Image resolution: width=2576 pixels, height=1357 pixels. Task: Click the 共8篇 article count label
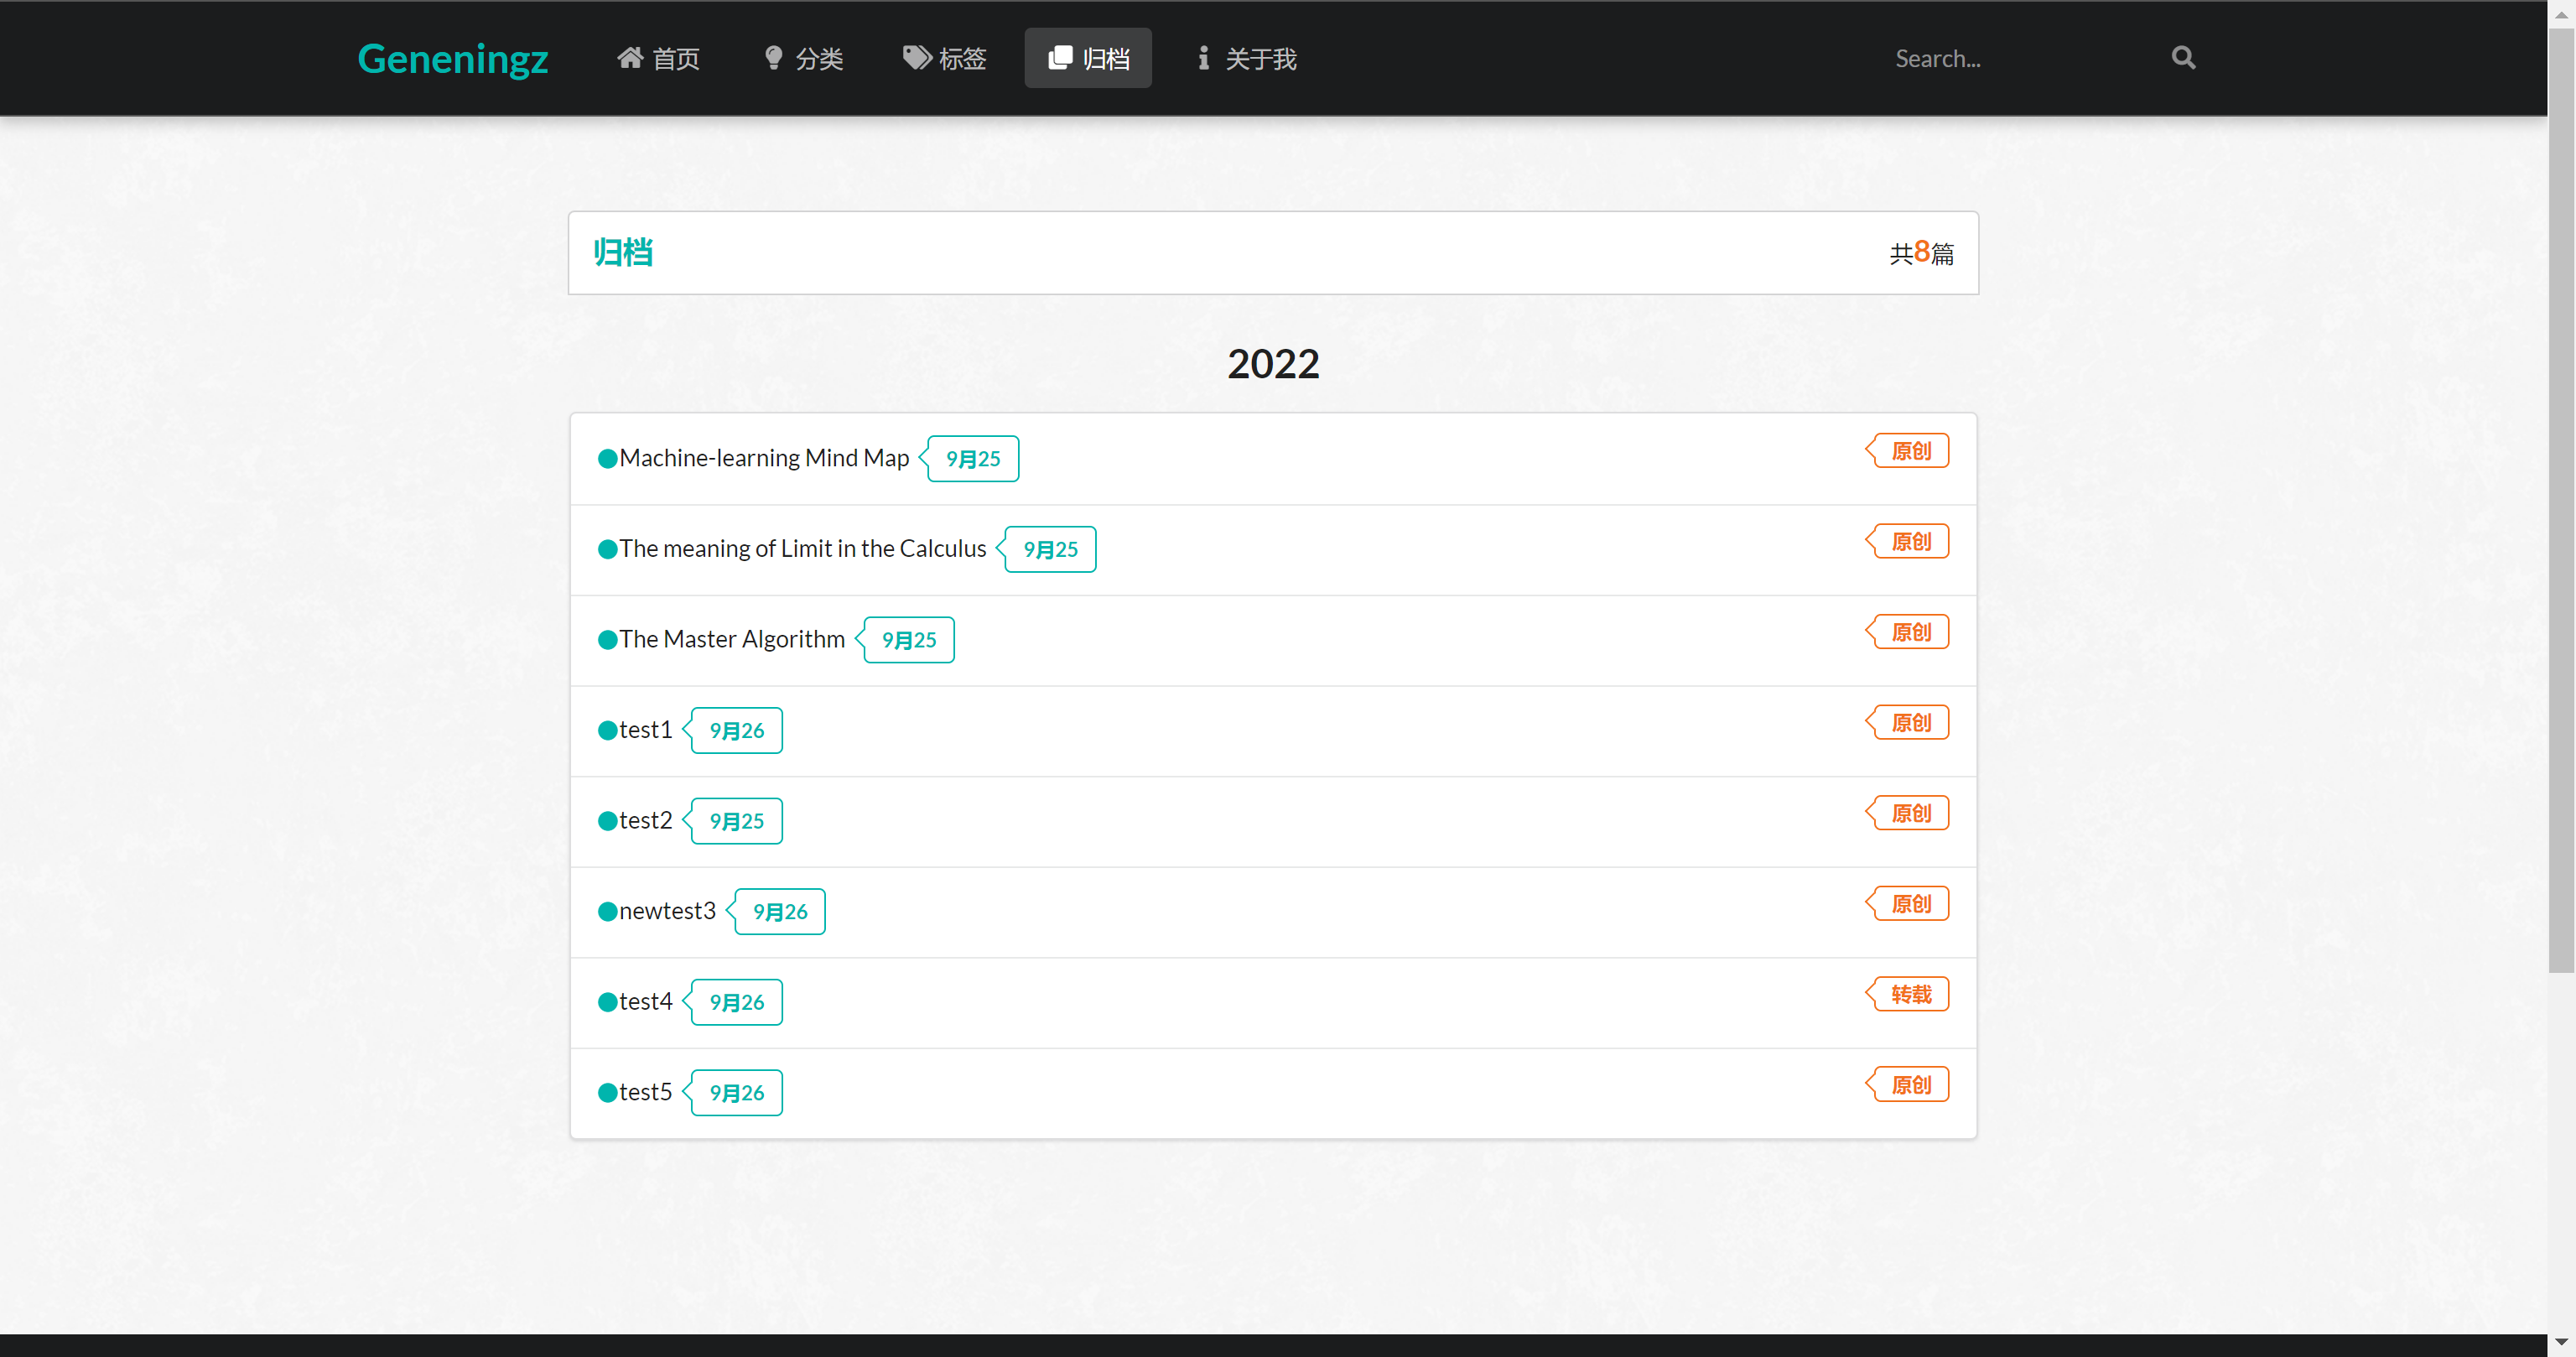(1921, 253)
